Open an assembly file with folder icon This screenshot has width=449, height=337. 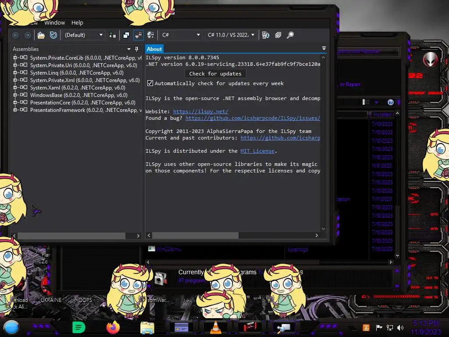coord(41,35)
